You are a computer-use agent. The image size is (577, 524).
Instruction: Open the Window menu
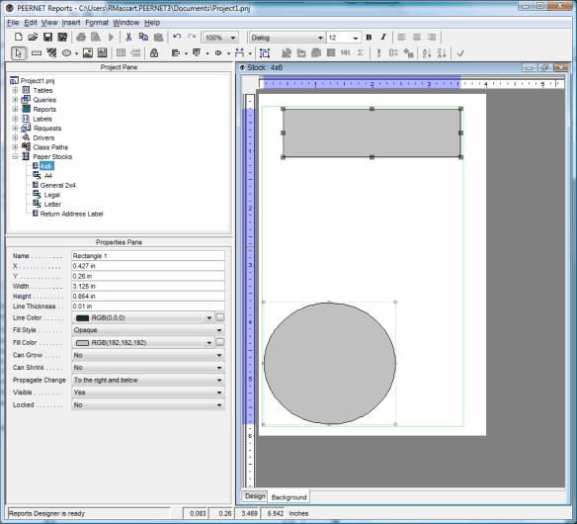coord(125,23)
